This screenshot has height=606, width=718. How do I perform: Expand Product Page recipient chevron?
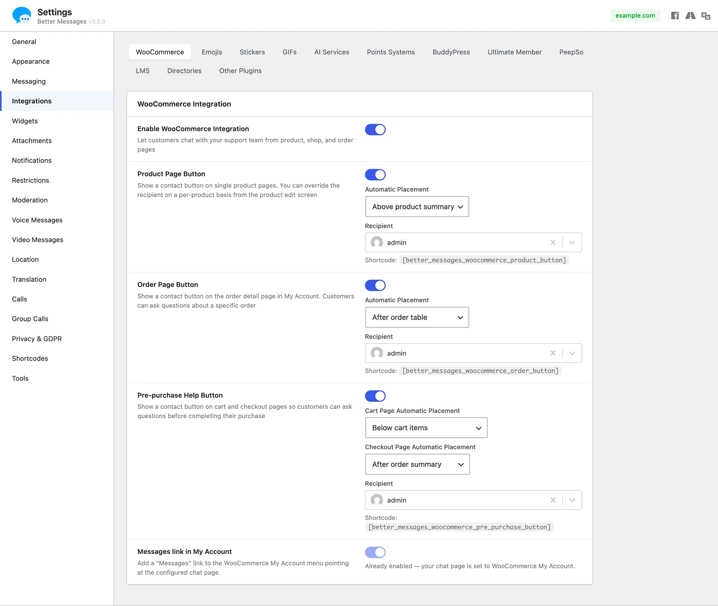point(572,243)
